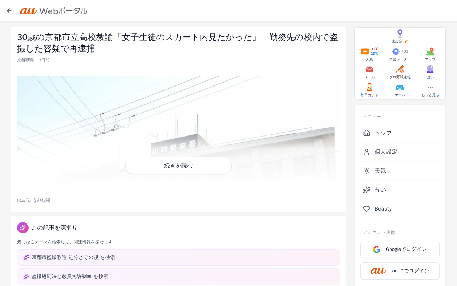Select 占い in the side menu

click(x=400, y=190)
